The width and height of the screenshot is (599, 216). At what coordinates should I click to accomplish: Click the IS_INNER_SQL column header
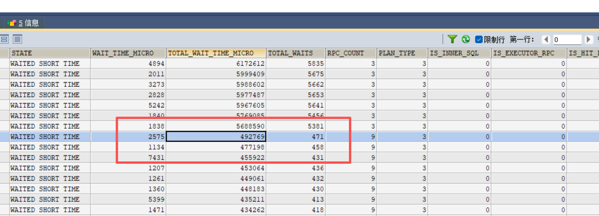coord(459,53)
